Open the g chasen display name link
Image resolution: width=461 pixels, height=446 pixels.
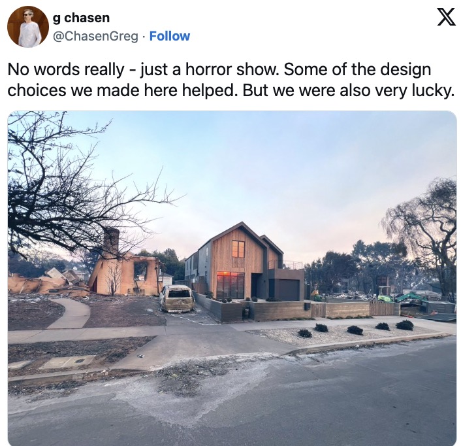coord(81,18)
